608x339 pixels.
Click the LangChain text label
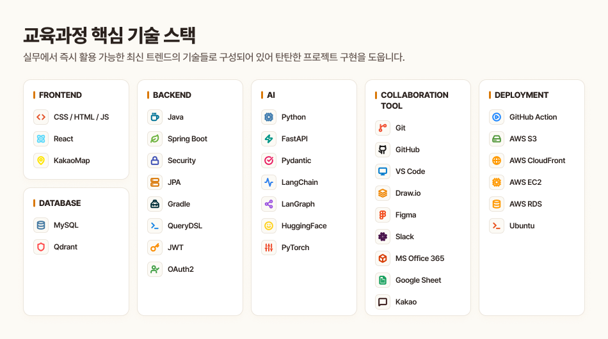point(300,182)
